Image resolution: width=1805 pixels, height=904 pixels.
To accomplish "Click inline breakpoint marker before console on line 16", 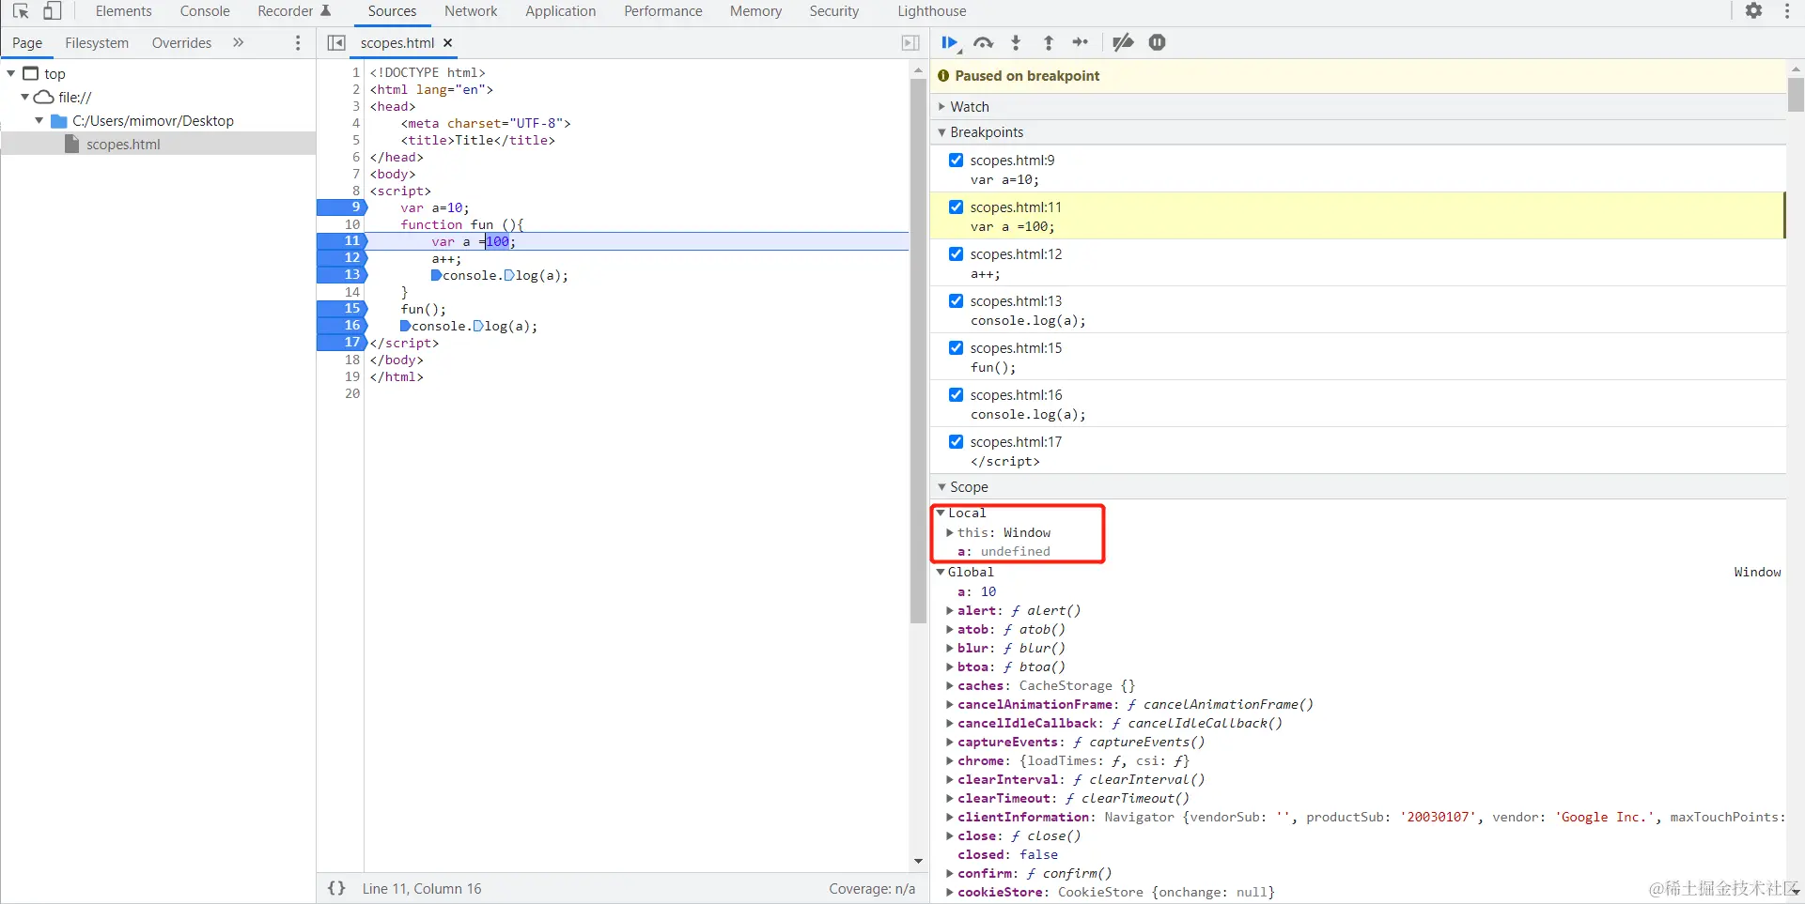I will pyautogui.click(x=406, y=326).
